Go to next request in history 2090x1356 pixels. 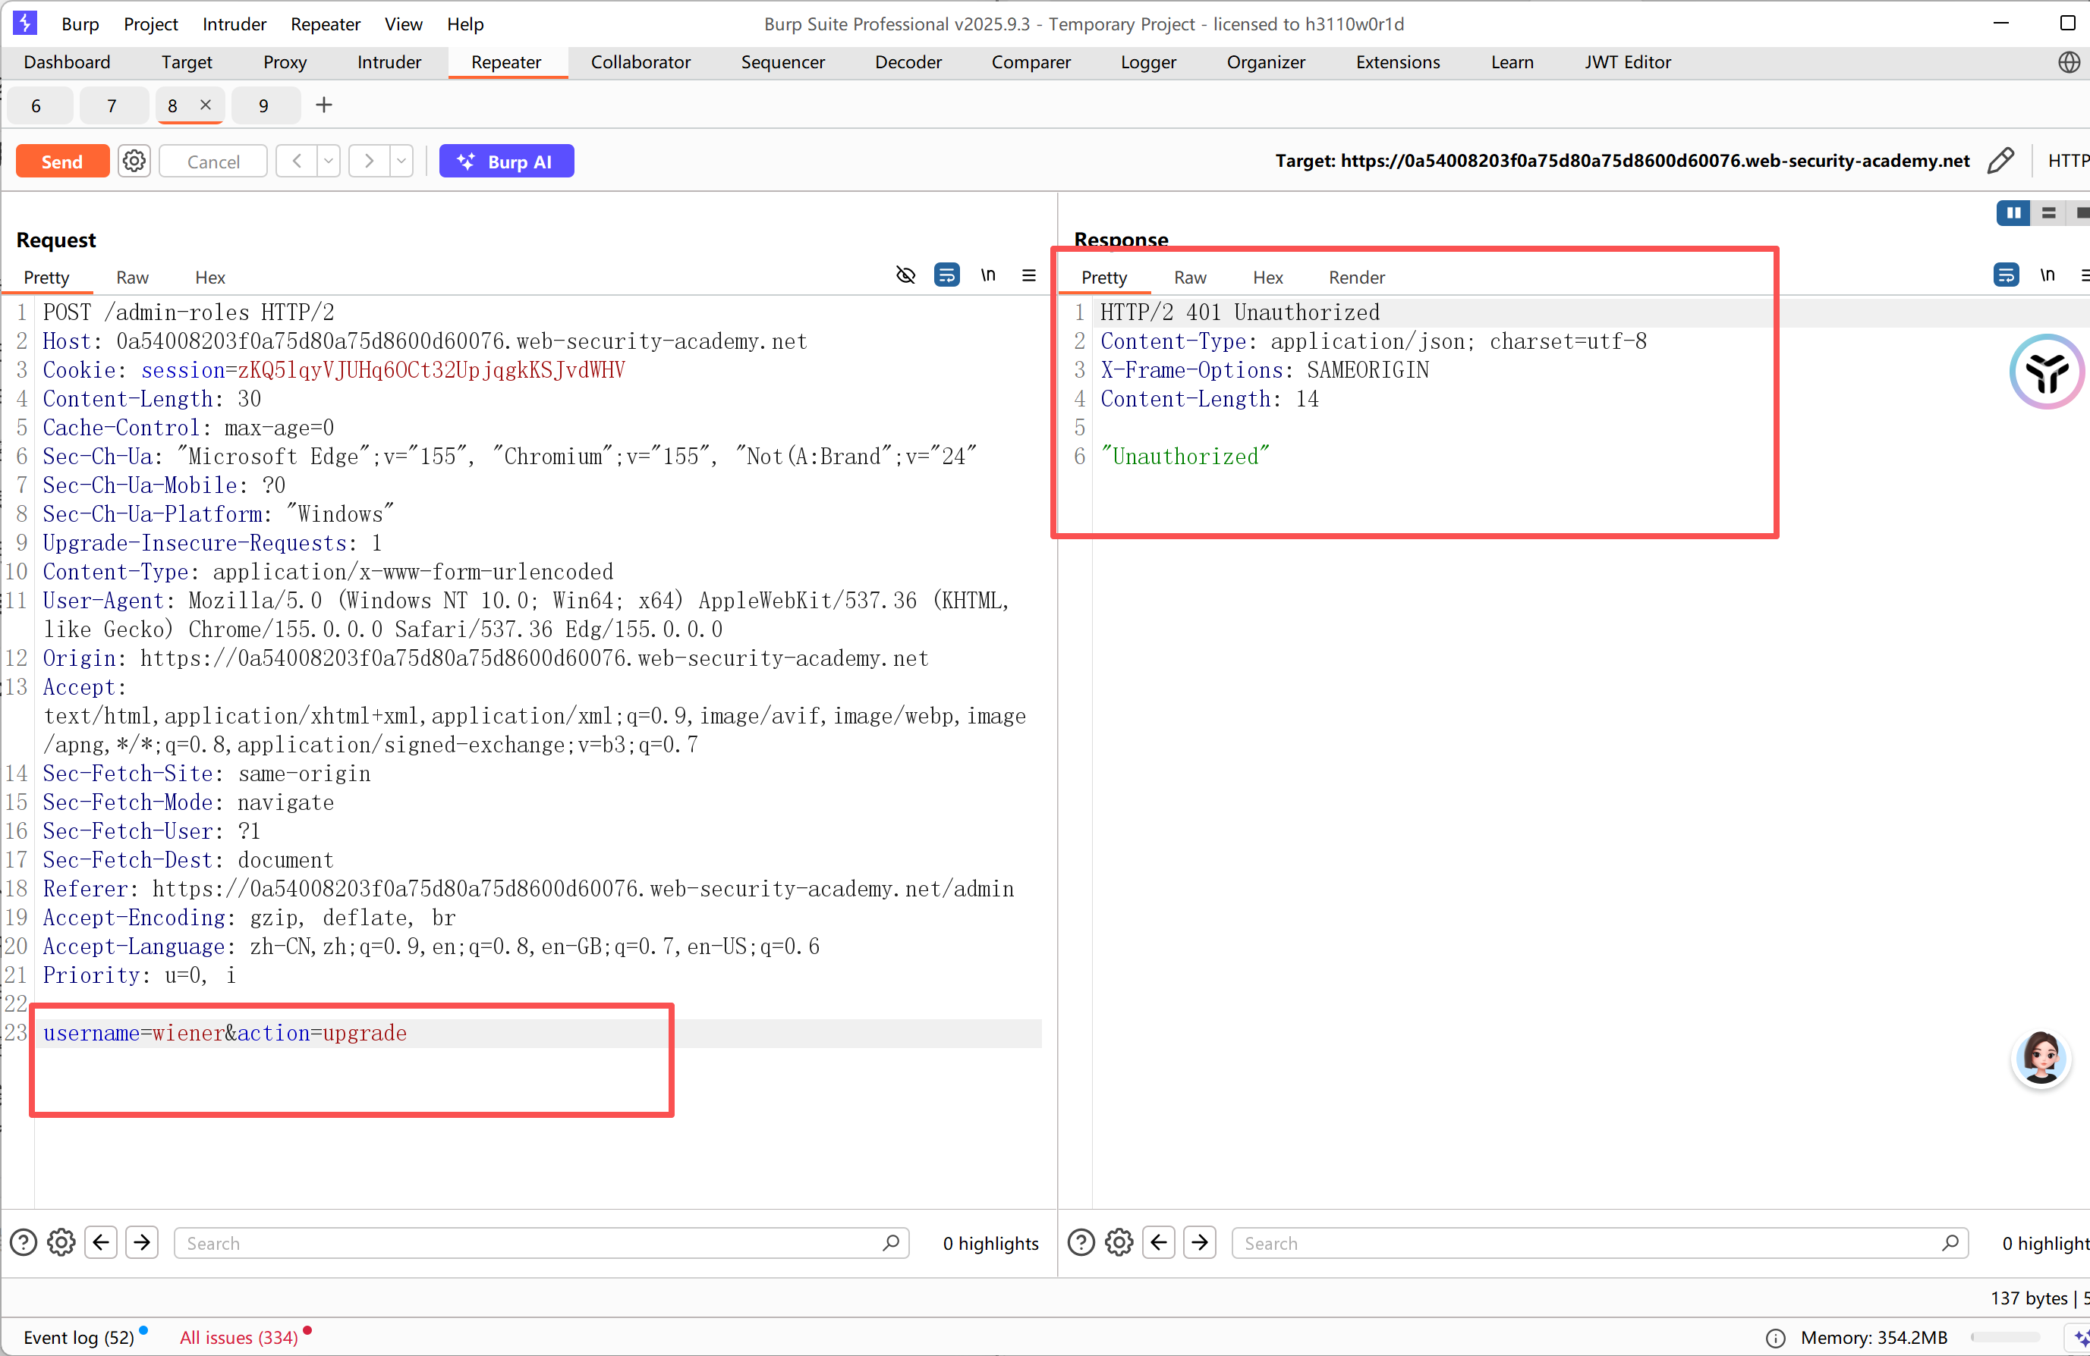(370, 162)
